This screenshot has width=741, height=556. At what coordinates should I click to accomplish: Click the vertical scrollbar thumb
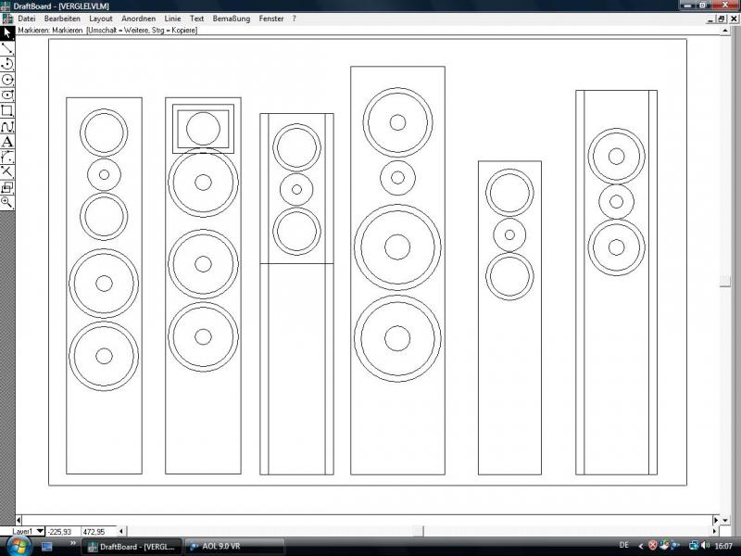(725, 281)
